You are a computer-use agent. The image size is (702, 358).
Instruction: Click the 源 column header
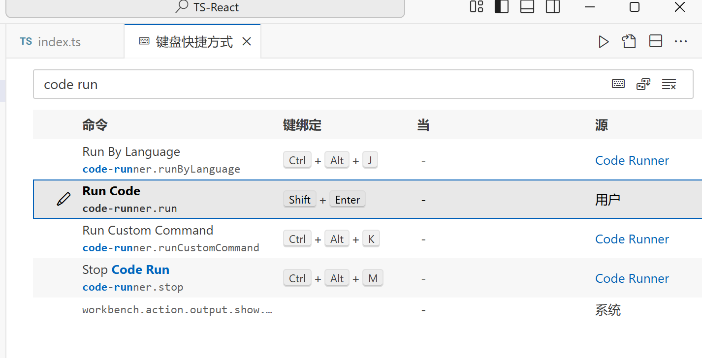click(602, 125)
